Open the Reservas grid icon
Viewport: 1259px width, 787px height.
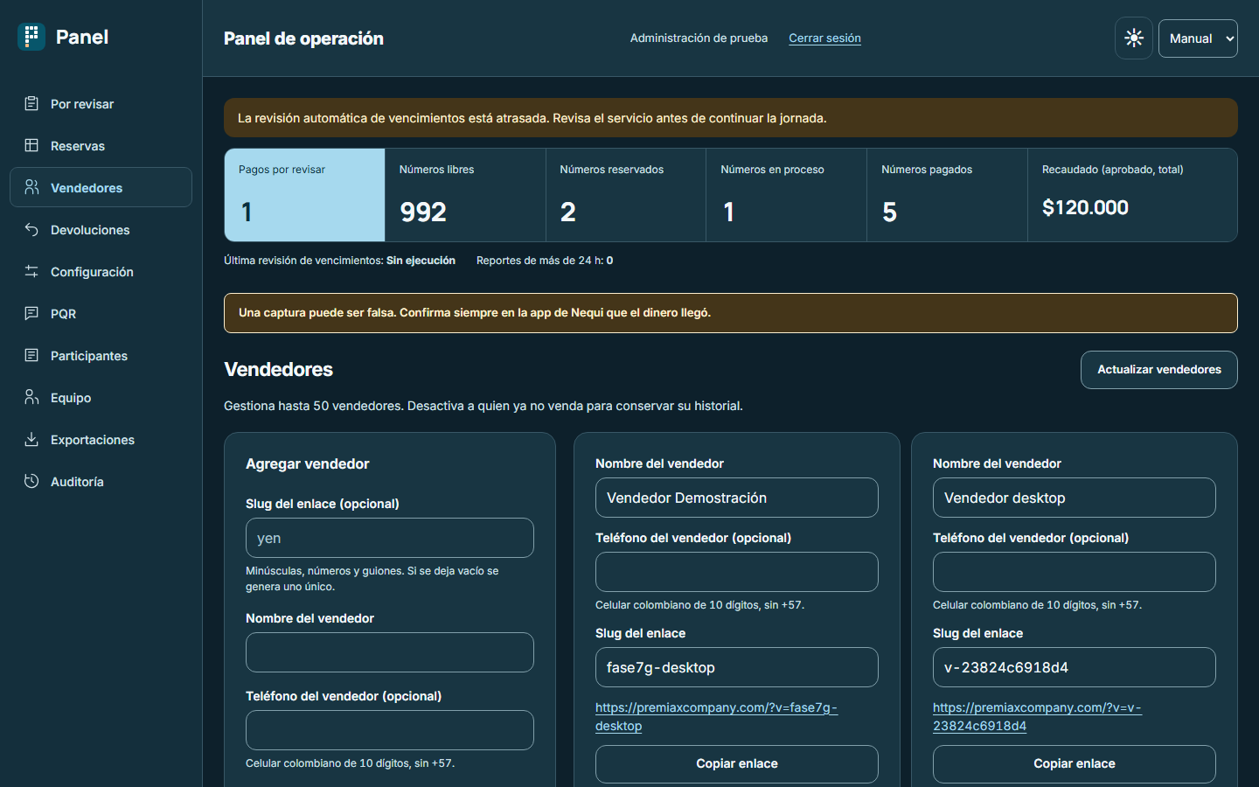point(31,145)
